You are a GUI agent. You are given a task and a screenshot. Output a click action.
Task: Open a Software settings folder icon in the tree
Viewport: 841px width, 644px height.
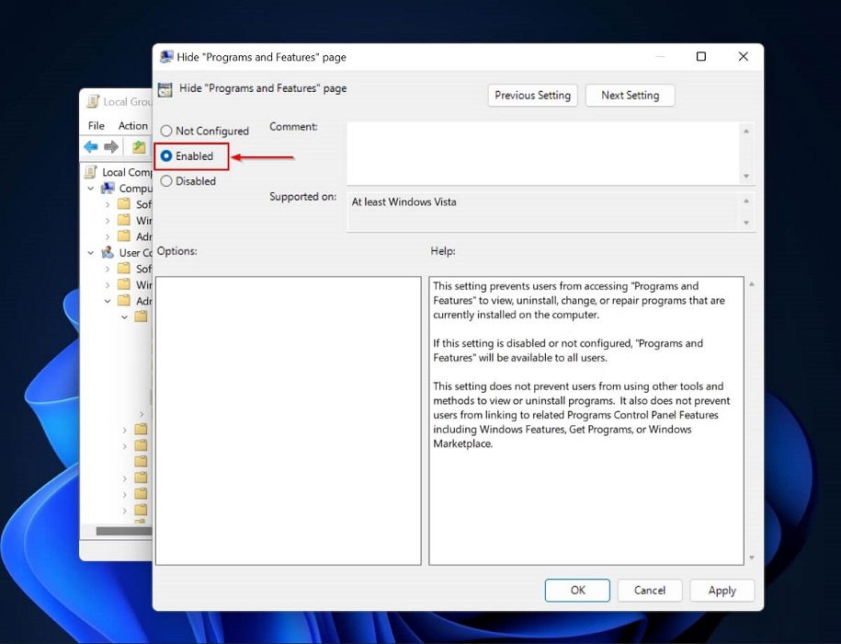(122, 201)
